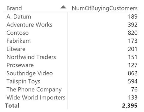Click the 76 value for The Phone Company
The width and height of the screenshot is (144, 112).
(x=134, y=89)
